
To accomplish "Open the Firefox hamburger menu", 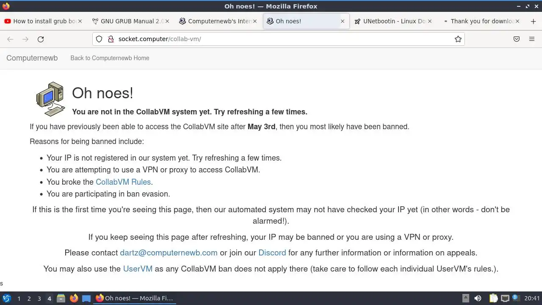I will pyautogui.click(x=532, y=39).
